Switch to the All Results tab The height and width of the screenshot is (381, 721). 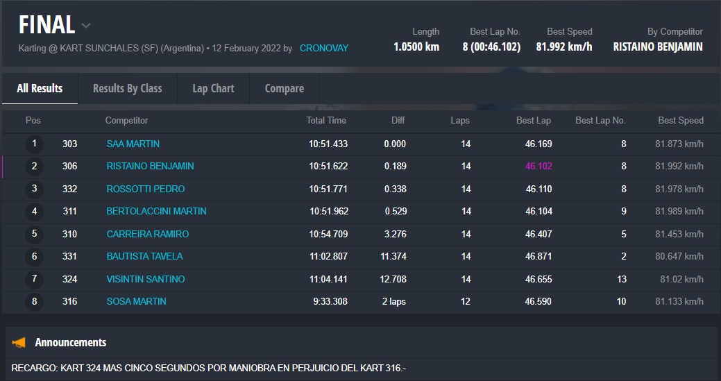(x=40, y=88)
